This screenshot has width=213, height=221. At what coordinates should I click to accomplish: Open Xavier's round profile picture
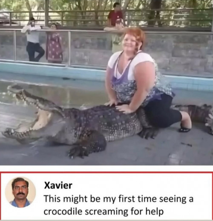coord(20,192)
